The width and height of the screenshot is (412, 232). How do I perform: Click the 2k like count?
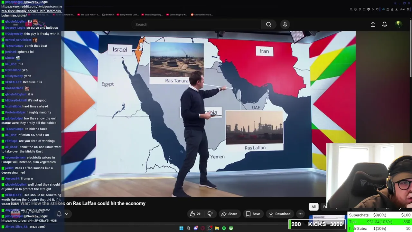199,214
